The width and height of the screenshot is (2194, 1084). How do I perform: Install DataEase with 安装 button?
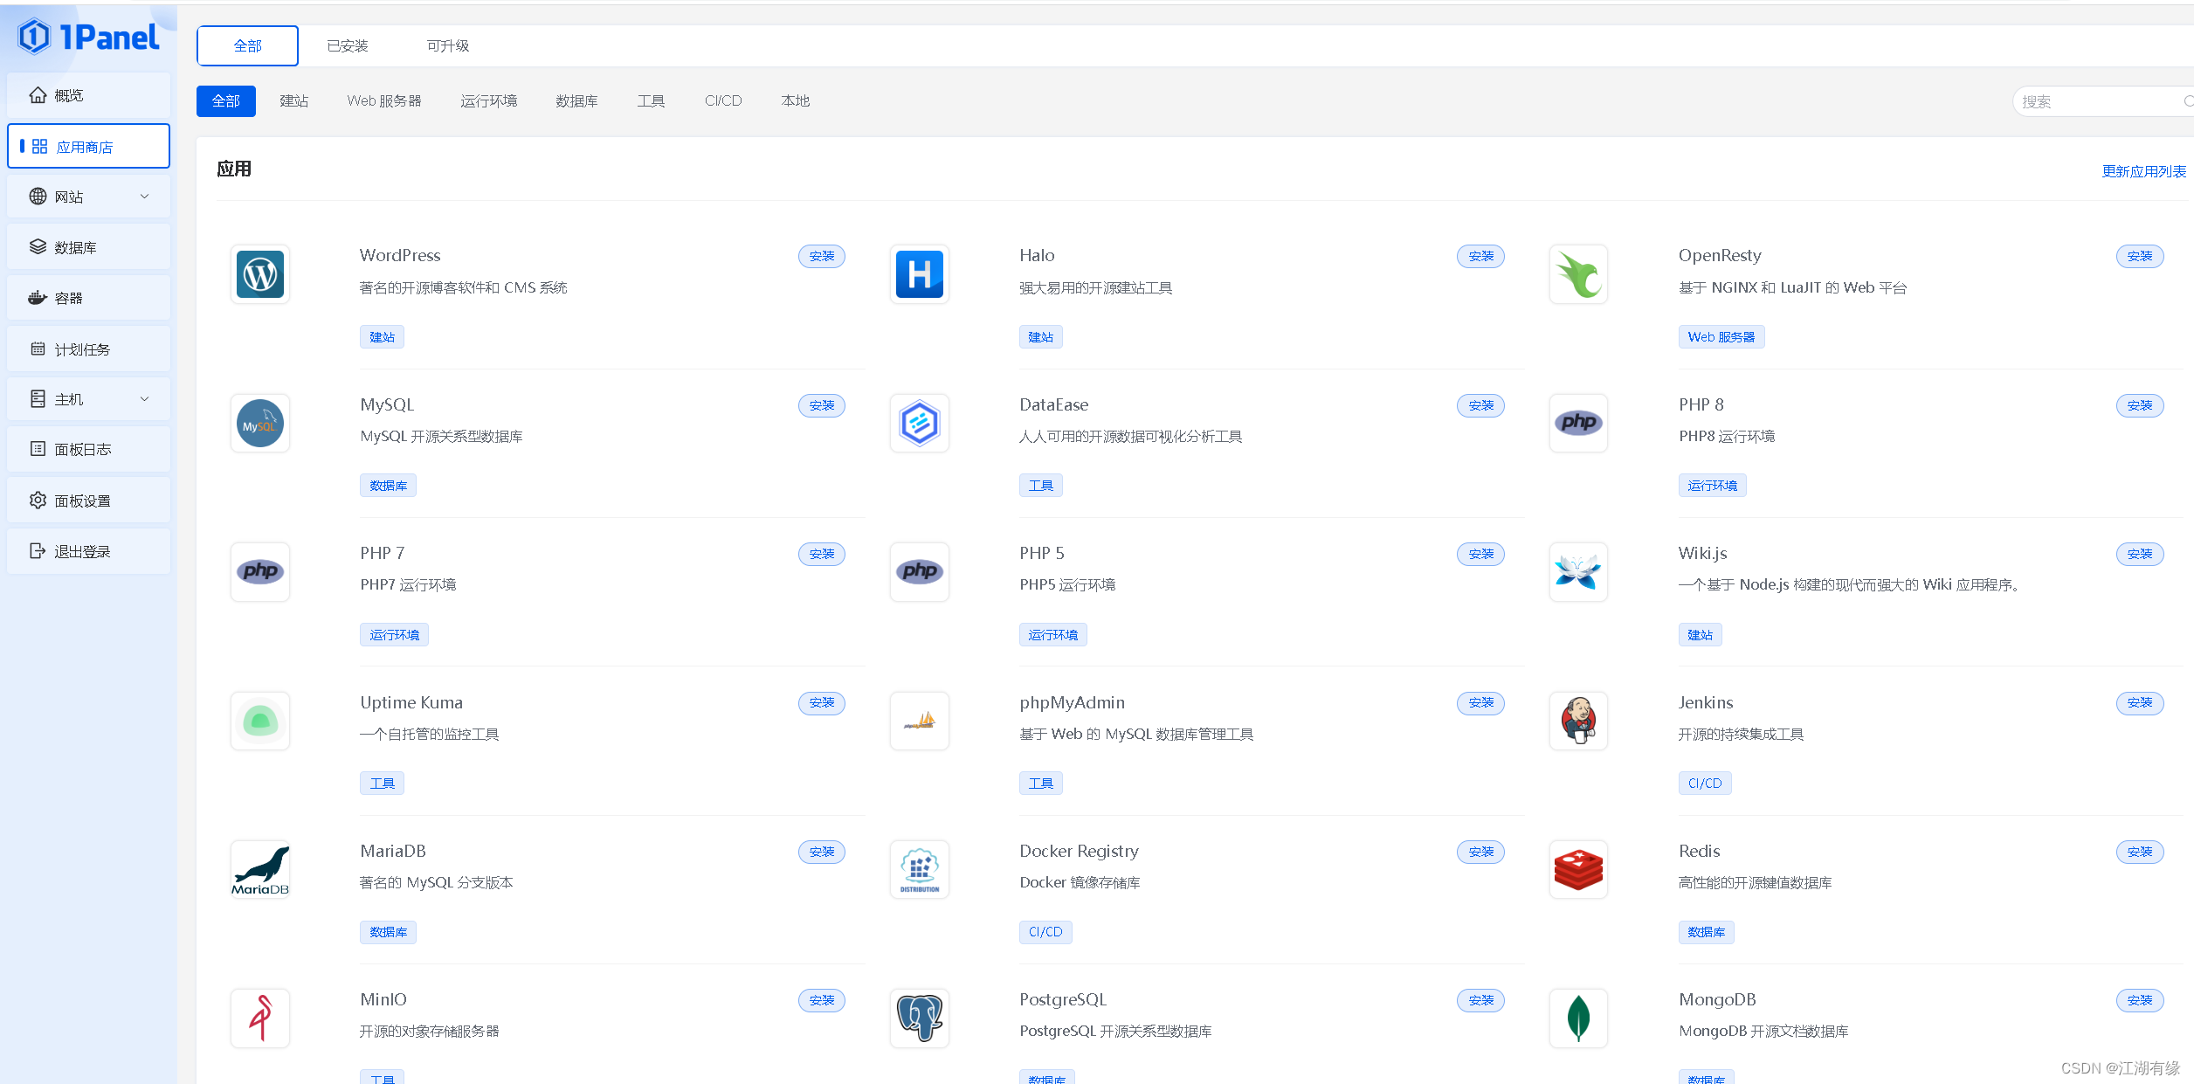pyautogui.click(x=1480, y=405)
